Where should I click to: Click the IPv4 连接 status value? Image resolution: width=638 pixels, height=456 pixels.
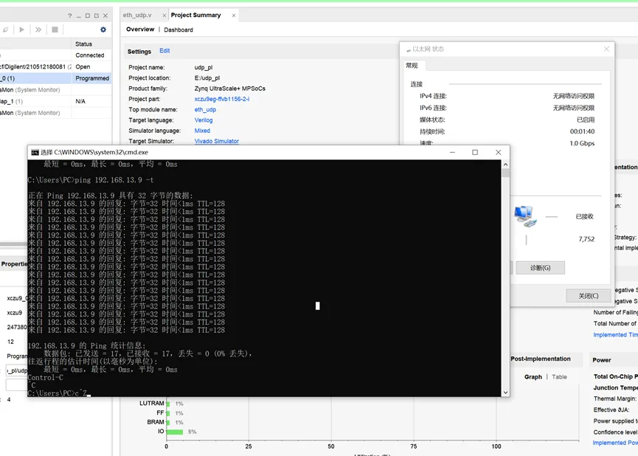coord(573,96)
